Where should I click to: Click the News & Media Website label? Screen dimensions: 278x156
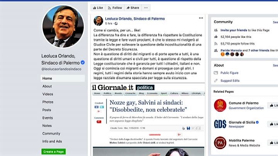244,145
